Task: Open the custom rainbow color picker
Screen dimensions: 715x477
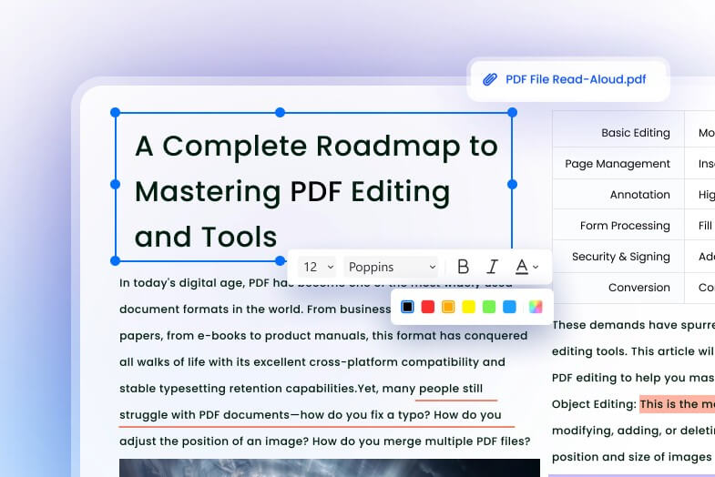Action: (x=536, y=307)
